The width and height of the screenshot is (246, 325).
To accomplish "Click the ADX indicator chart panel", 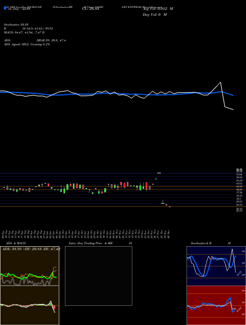I will point(30,266).
